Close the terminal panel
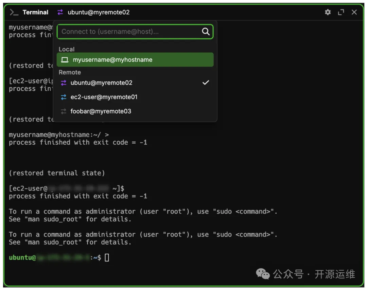 click(x=354, y=12)
